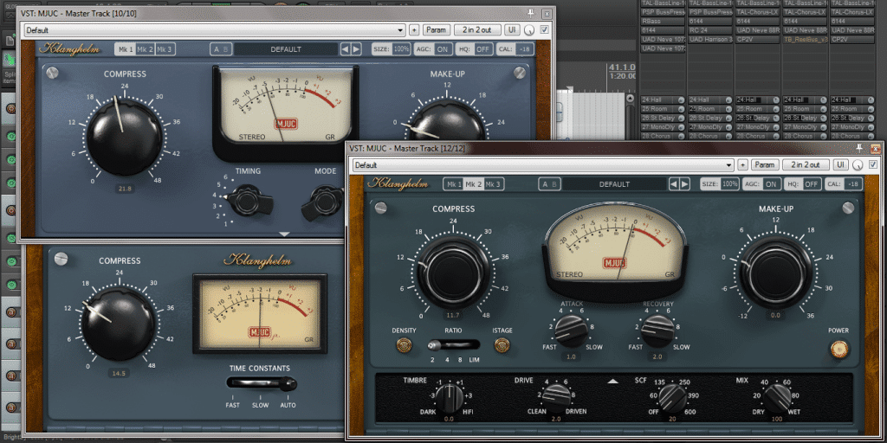Select the Mk 1 tab in the [12/12] window
887x443 pixels.
pyautogui.click(x=454, y=184)
